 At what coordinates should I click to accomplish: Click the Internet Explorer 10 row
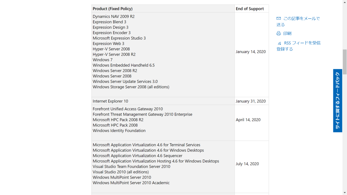(x=163, y=101)
